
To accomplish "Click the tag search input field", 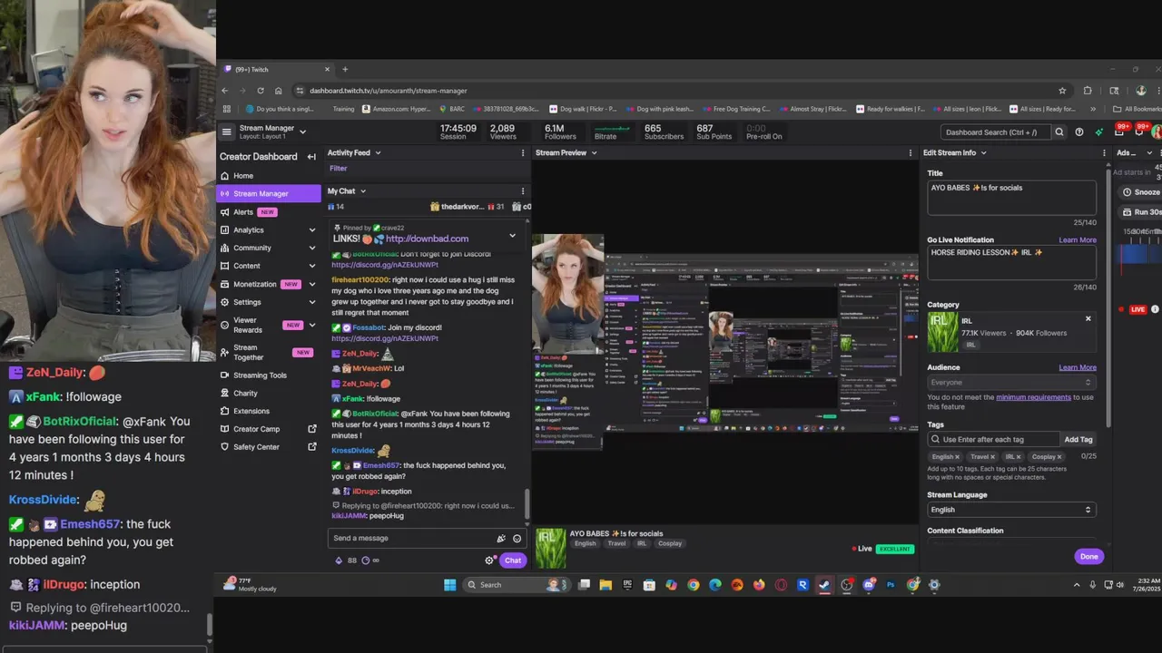I will [x=993, y=440].
